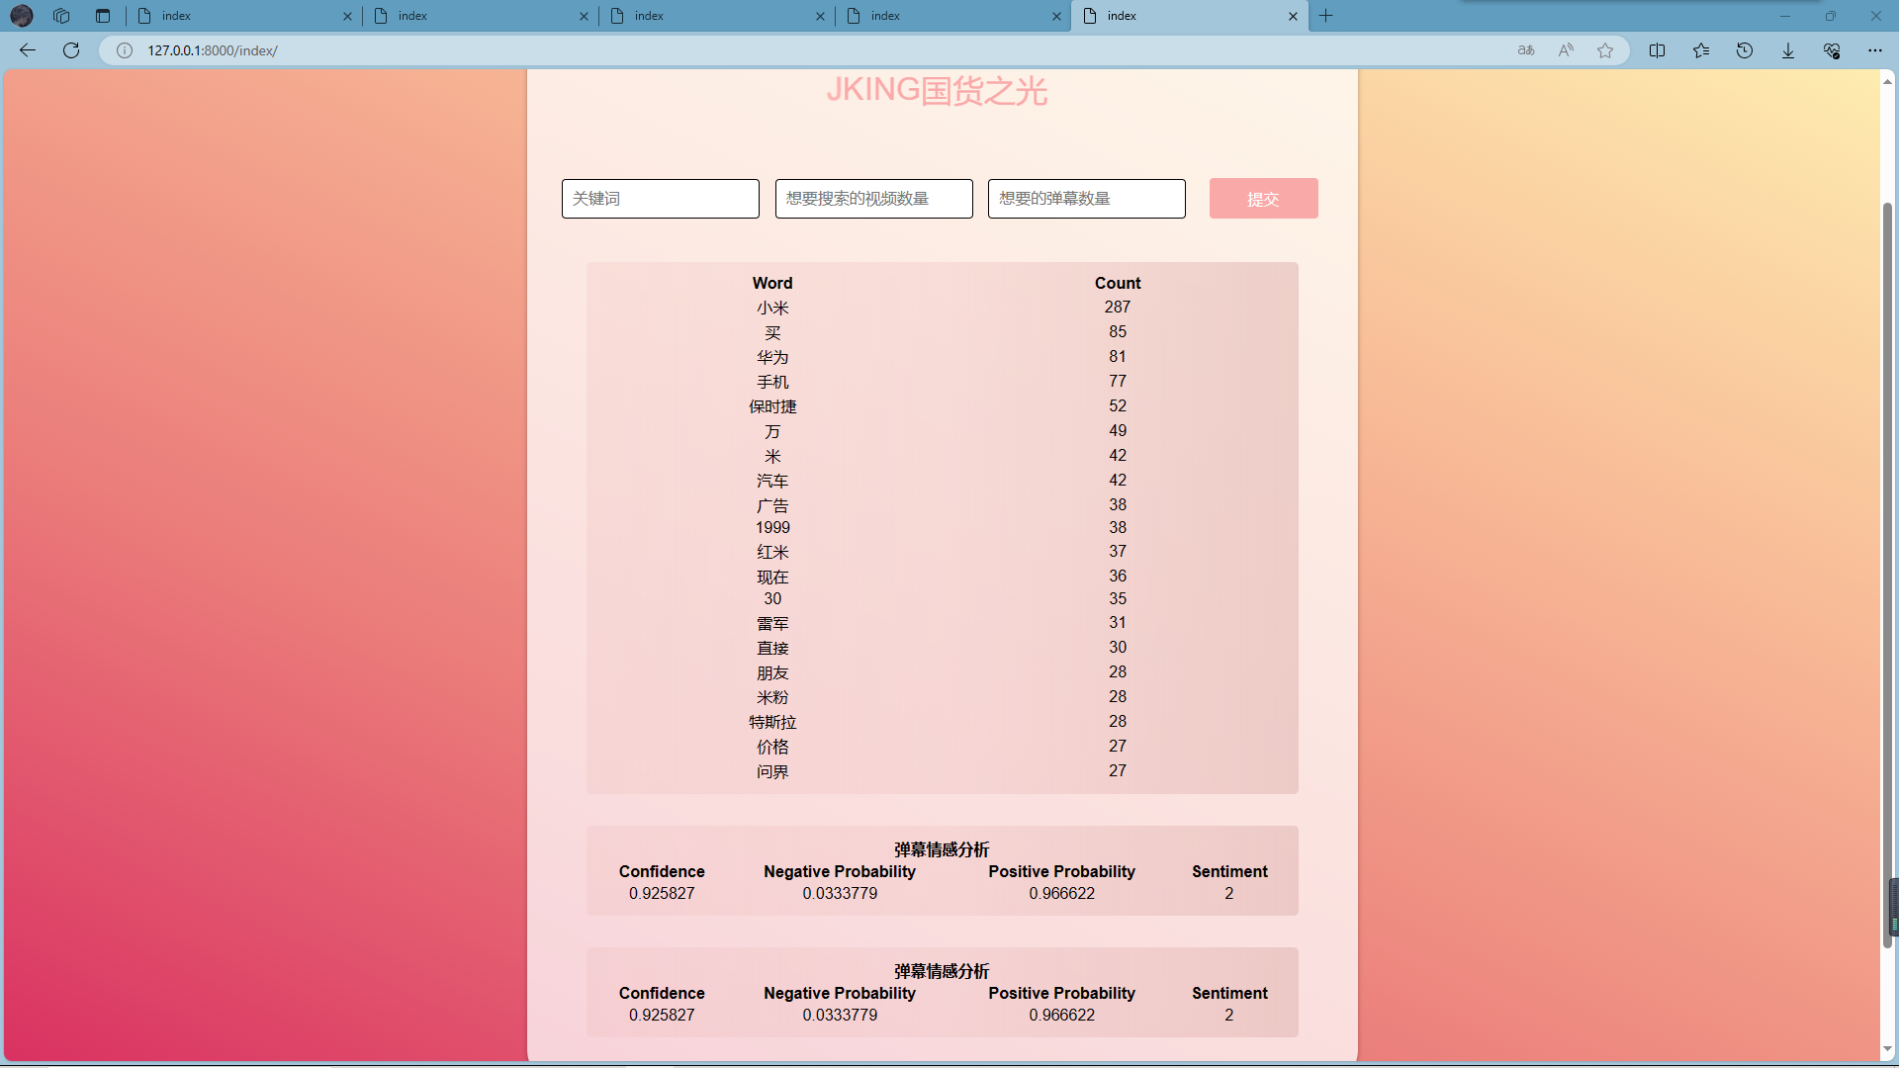Viewport: 1899px width, 1068px height.
Task: Close the fourth index tab
Action: (x=1056, y=16)
